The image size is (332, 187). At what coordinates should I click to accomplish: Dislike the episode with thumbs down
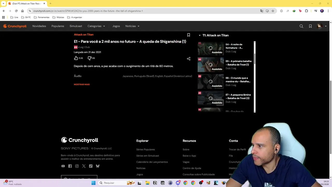(89, 58)
